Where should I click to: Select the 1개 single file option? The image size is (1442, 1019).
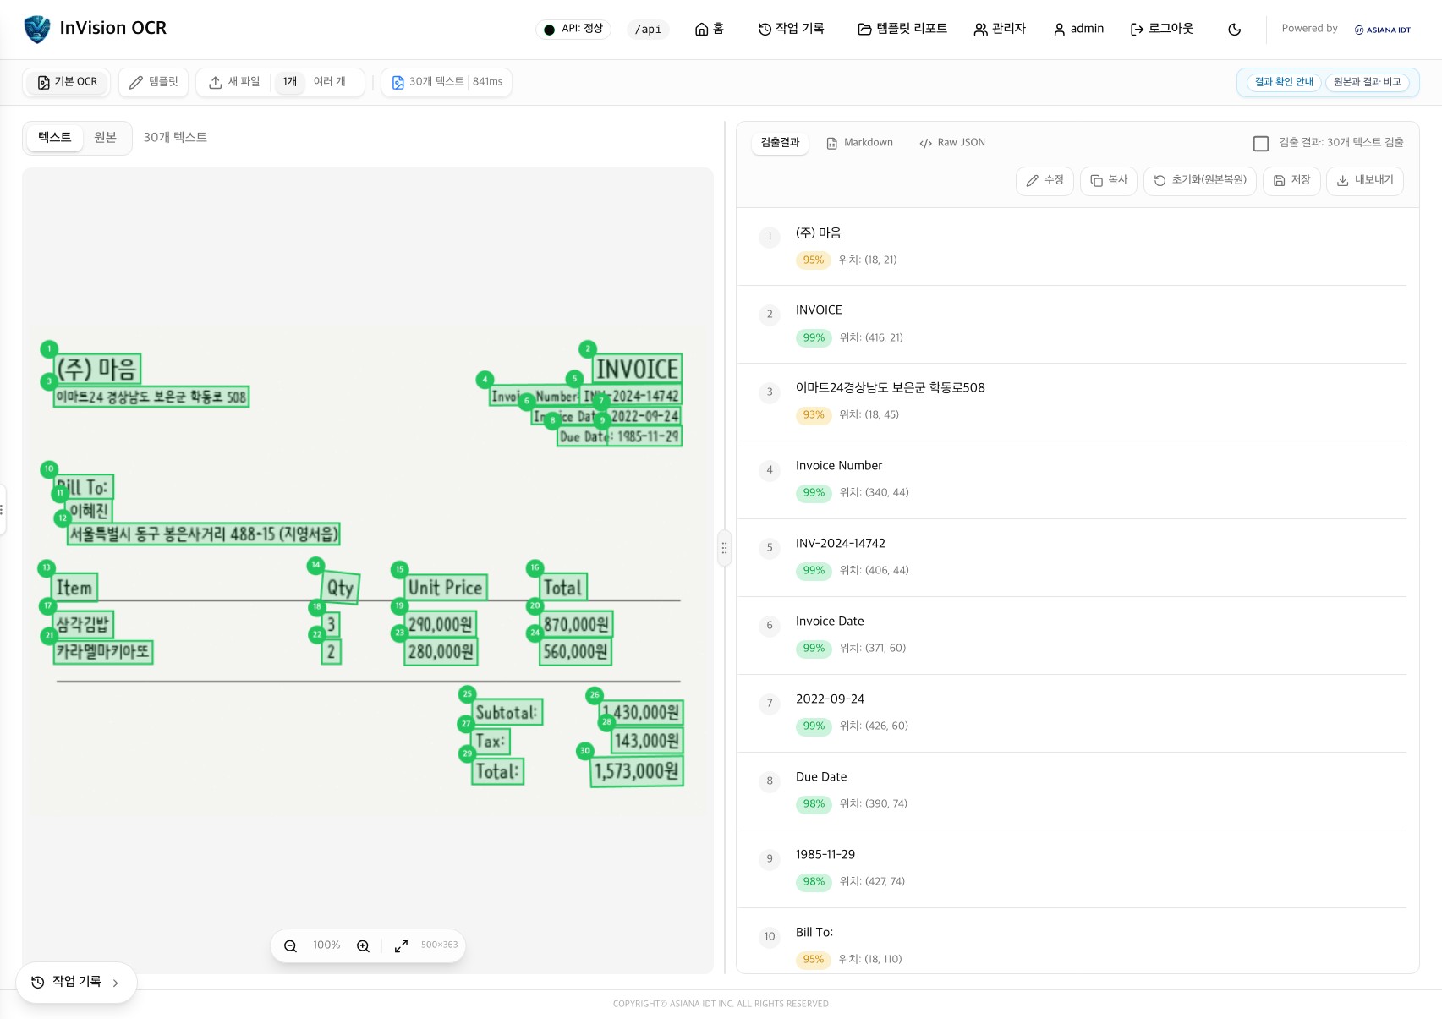tap(290, 82)
